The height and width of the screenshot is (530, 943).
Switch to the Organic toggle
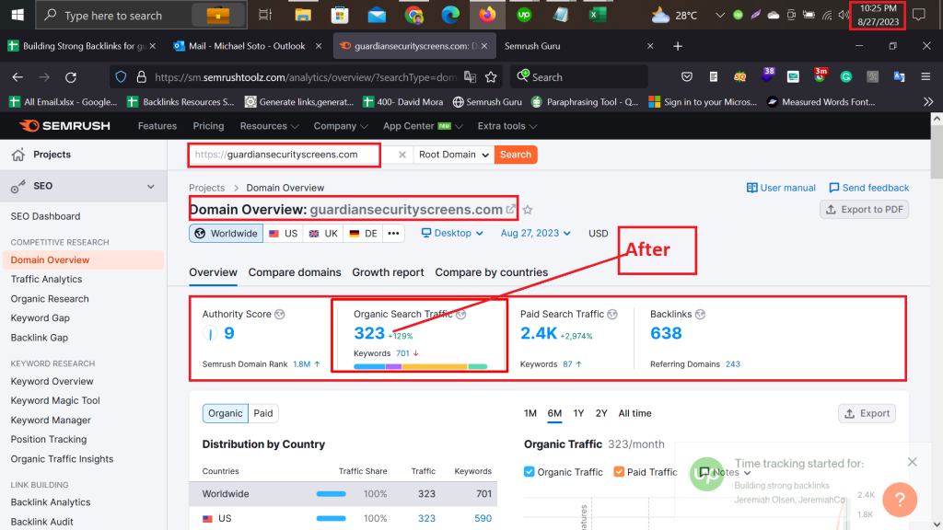(x=226, y=413)
